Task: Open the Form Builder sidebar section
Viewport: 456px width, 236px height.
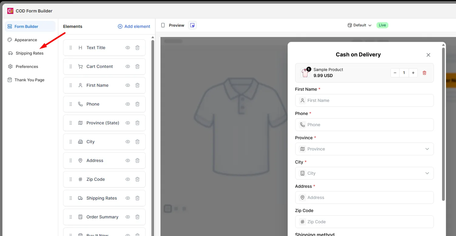Action: pyautogui.click(x=30, y=26)
